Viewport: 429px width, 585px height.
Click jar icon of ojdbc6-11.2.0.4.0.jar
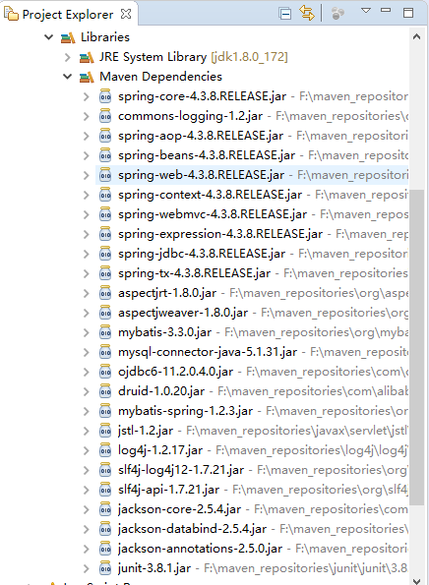105,372
